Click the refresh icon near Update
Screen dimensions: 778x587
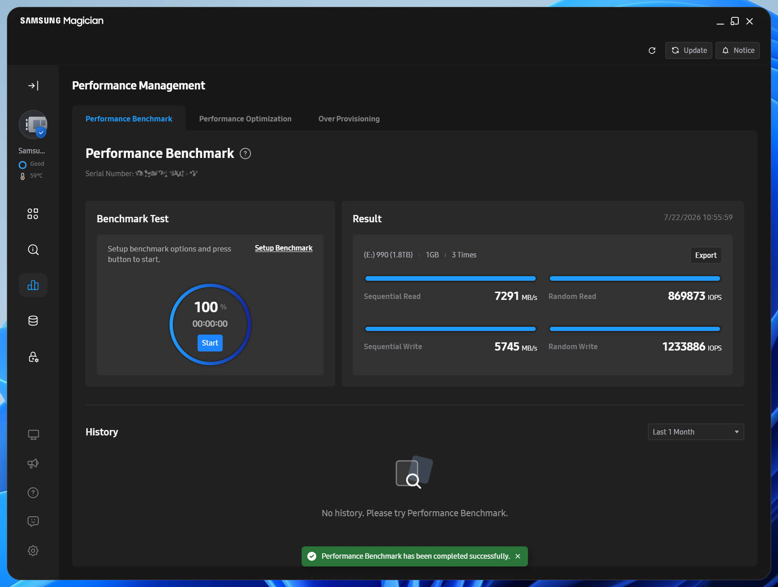[x=652, y=51]
